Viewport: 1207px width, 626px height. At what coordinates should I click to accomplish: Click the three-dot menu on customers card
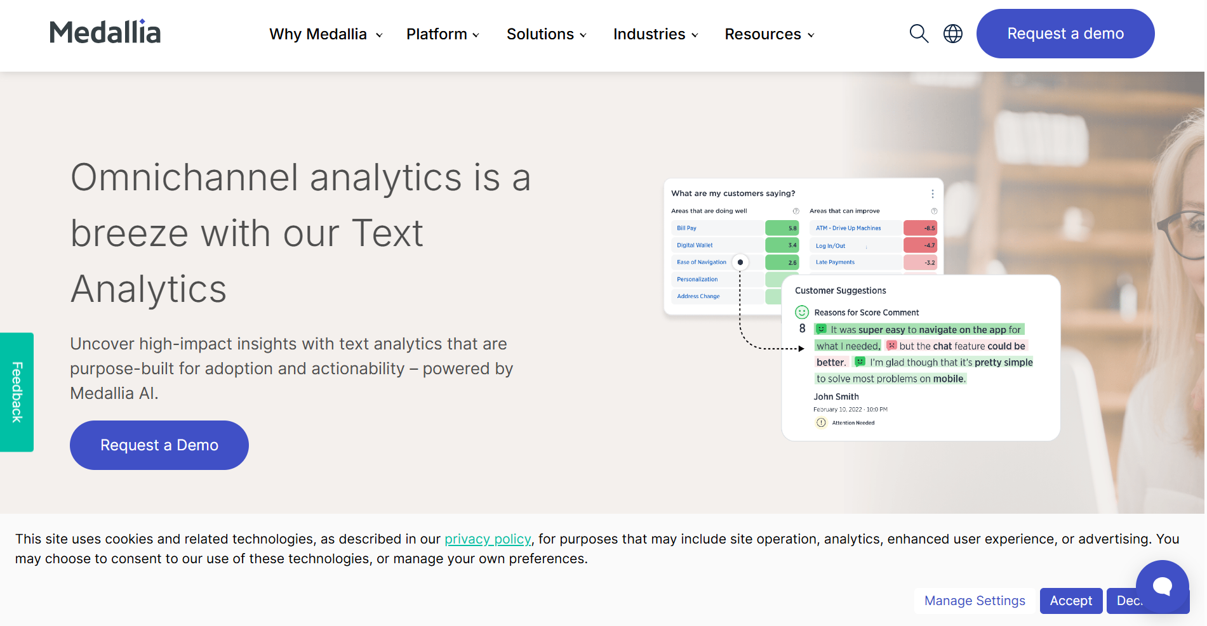[932, 194]
